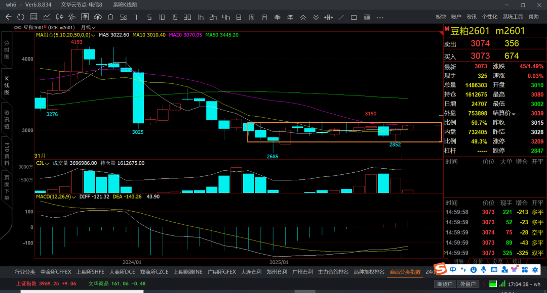The image size is (547, 293).
Task: Switch to the 分时图 side tab
Action: point(7,50)
